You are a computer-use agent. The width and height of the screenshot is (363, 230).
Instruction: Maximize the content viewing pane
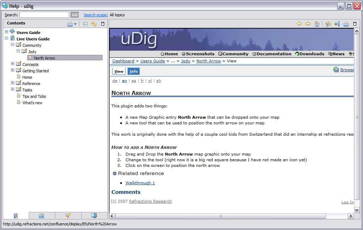click(x=354, y=24)
